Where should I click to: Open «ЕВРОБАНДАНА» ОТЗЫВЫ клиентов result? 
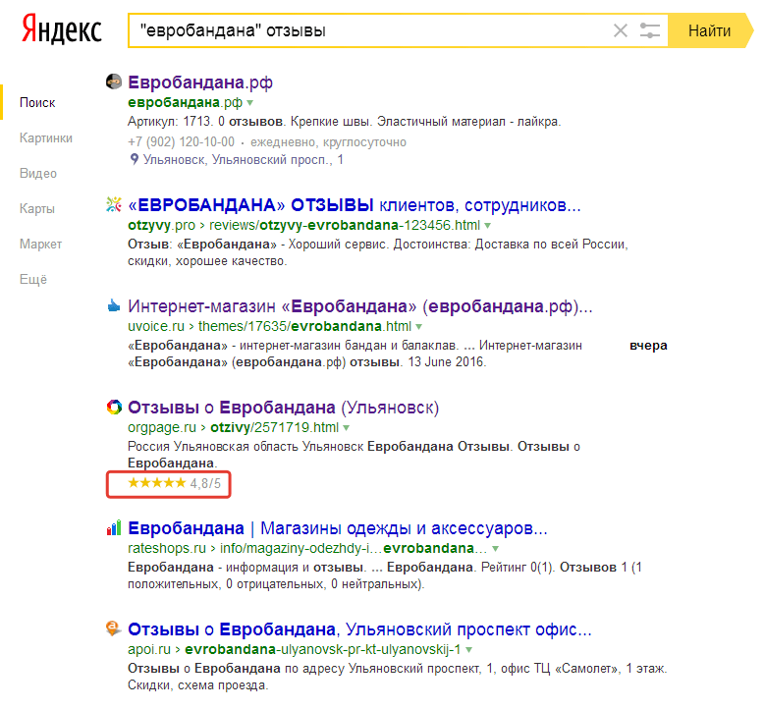[x=355, y=205]
